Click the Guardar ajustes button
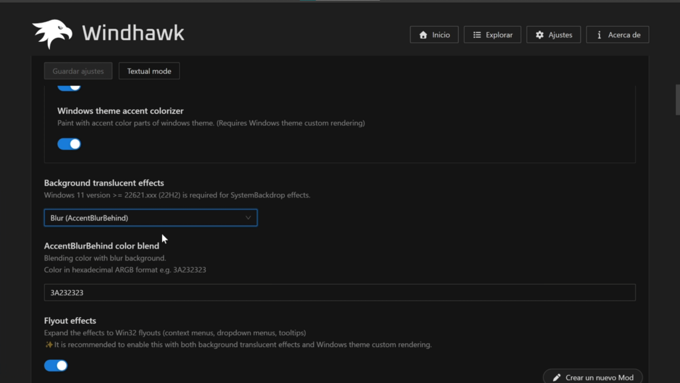 coord(78,70)
